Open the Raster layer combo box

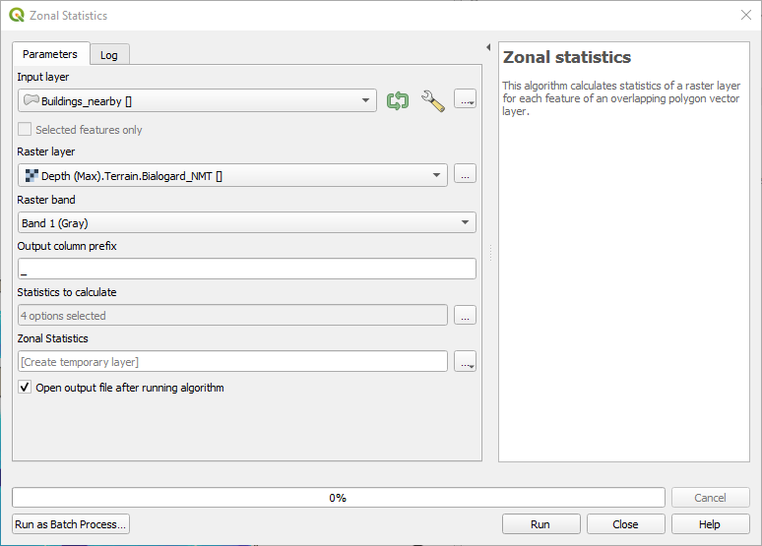[436, 176]
